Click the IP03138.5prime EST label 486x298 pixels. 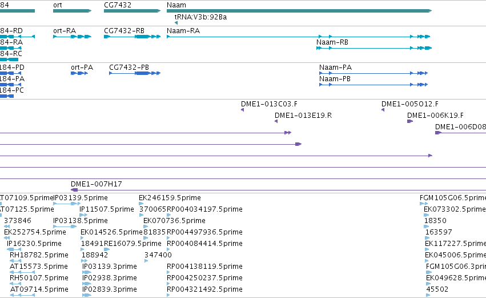pos(81,221)
